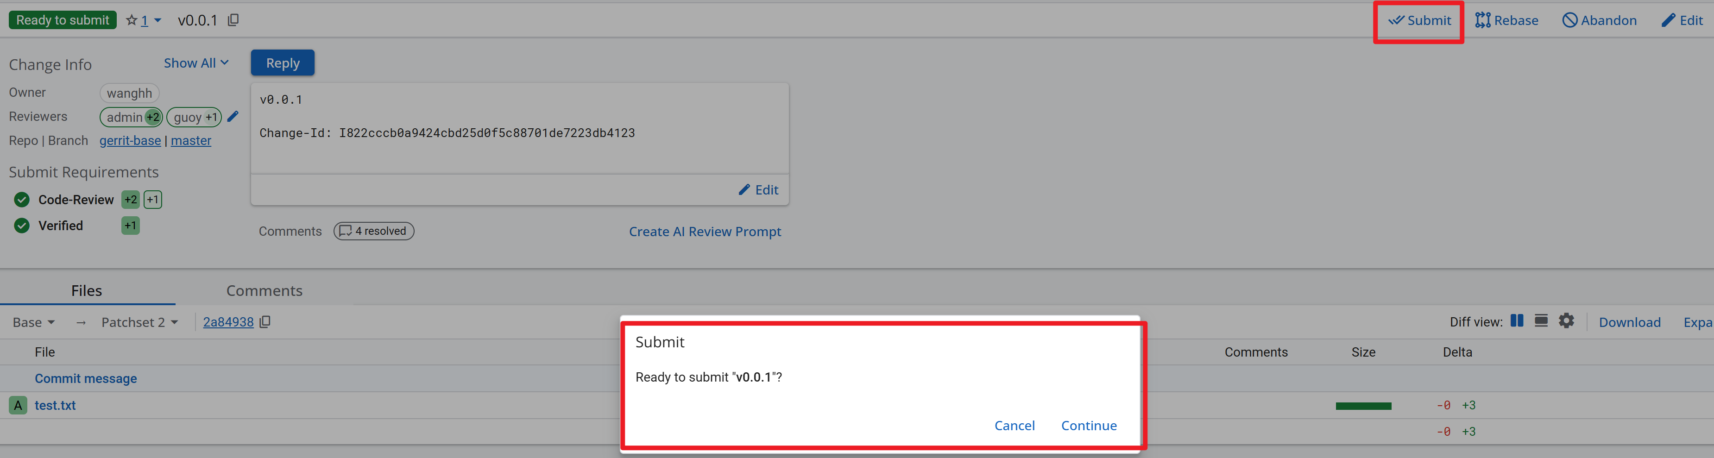Viewport: 1714px width, 458px height.
Task: Click Abandon change button
Action: (1599, 20)
